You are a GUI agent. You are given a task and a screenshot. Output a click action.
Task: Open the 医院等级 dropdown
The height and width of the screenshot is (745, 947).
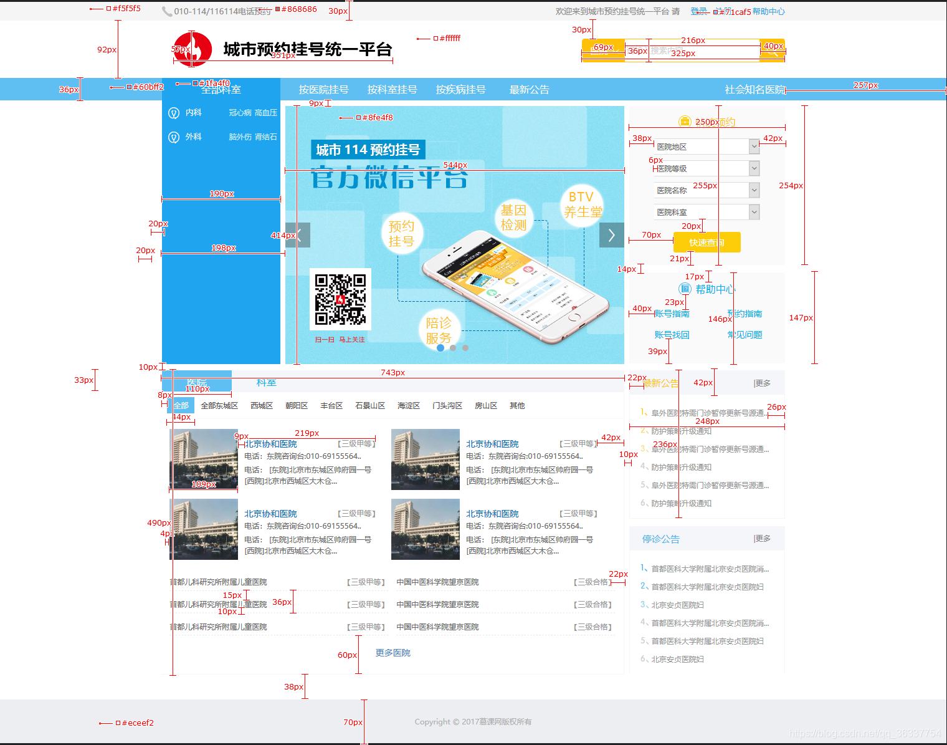tap(707, 168)
